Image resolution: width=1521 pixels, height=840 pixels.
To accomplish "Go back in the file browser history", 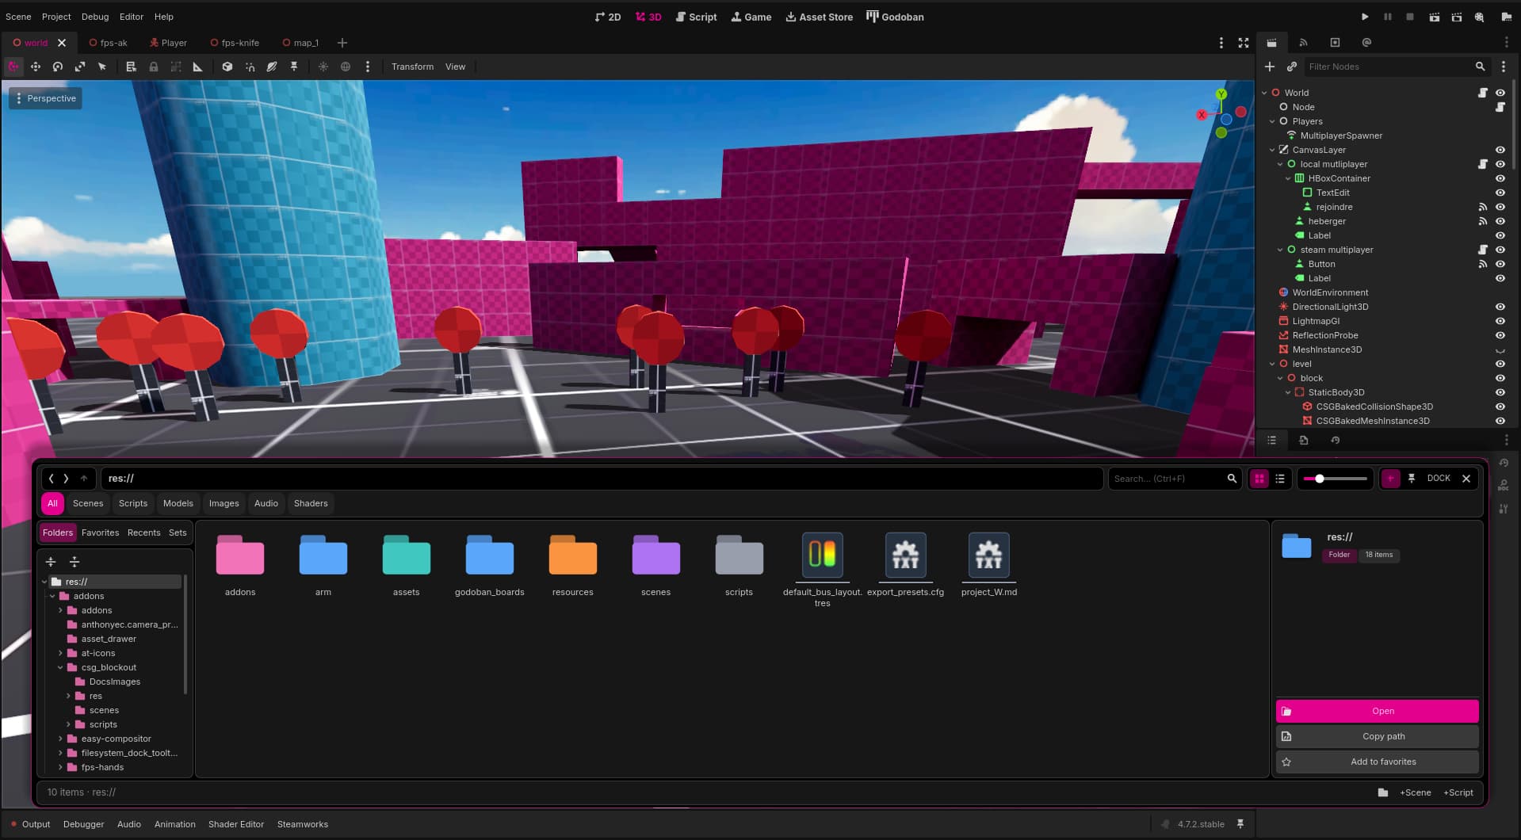I will click(x=52, y=479).
